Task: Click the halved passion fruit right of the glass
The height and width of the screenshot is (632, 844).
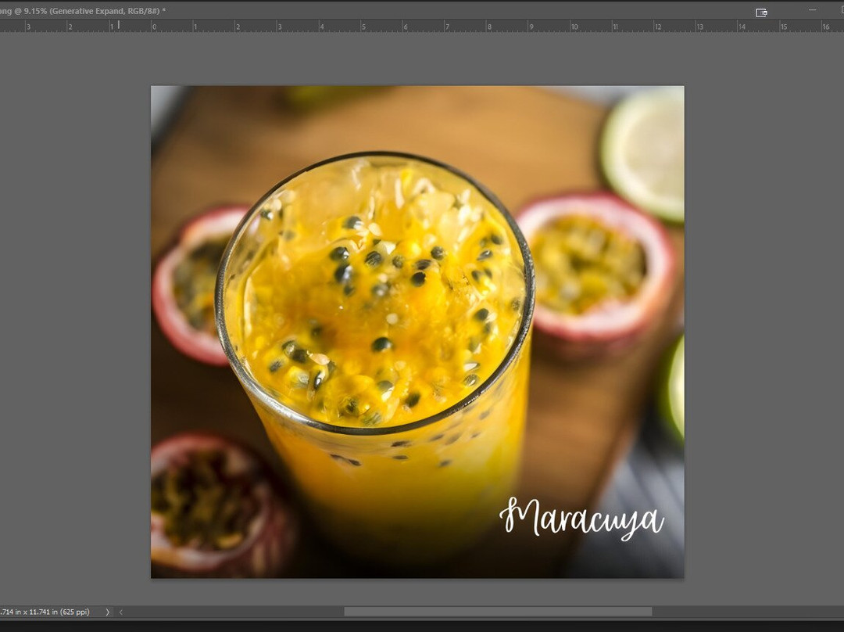Action: (x=595, y=266)
